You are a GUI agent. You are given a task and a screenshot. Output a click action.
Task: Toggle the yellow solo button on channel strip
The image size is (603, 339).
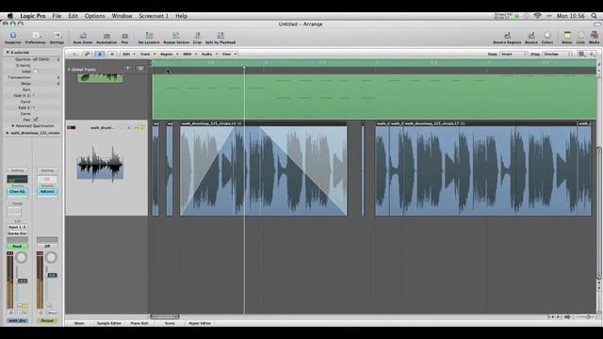pyautogui.click(x=25, y=306)
